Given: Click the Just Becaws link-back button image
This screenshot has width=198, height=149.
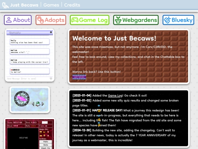Looking at the screenshot, I should click(x=79, y=77).
